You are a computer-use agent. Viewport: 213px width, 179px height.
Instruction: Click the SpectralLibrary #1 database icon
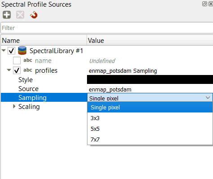(22, 50)
